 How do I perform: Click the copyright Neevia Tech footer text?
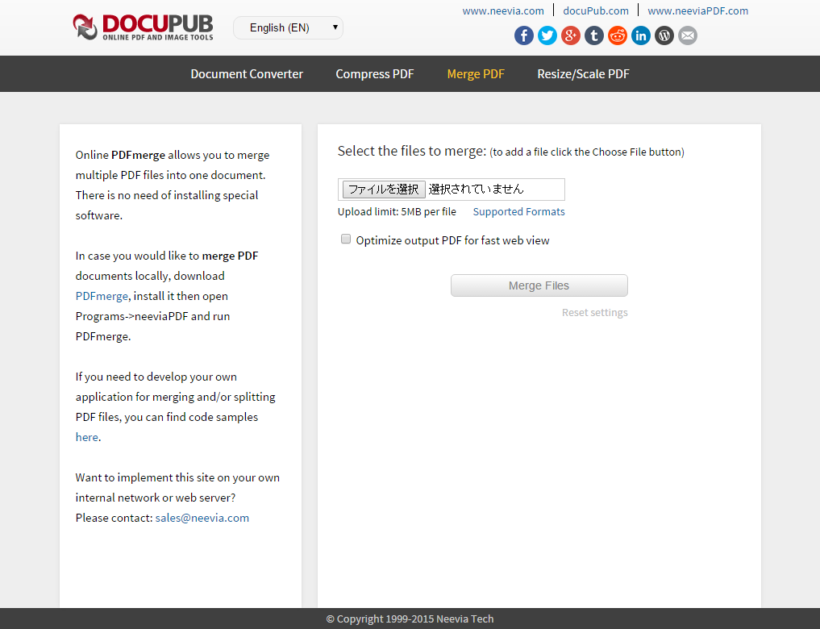click(410, 619)
